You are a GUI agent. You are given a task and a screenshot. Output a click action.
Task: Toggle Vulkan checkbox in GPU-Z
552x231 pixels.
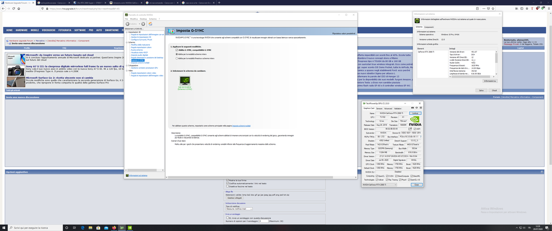(377, 180)
